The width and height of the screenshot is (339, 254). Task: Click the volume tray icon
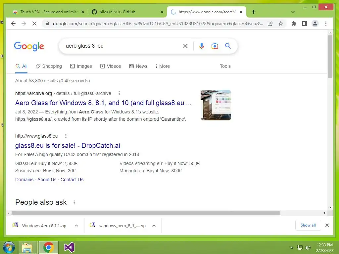click(x=308, y=248)
